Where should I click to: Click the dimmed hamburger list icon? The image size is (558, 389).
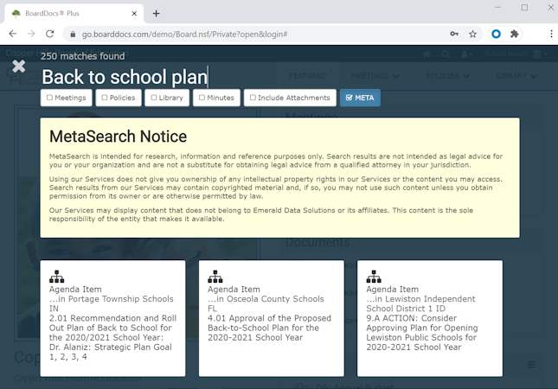(x=531, y=365)
